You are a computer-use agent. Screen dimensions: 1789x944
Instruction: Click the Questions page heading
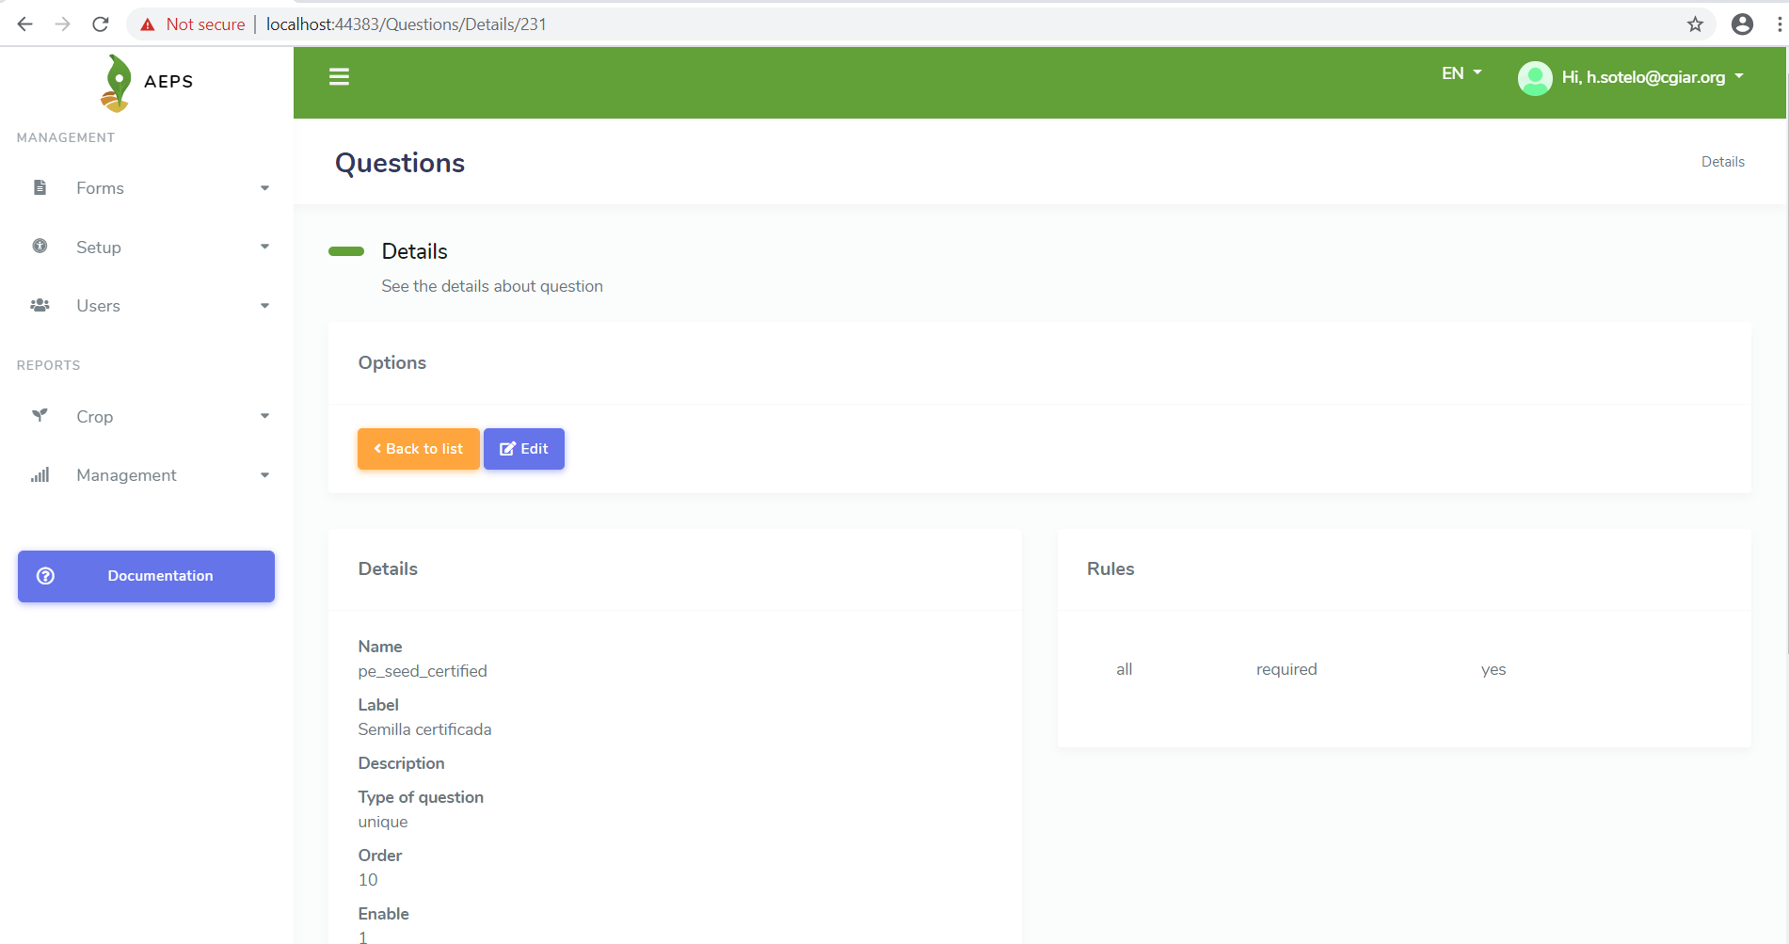pyautogui.click(x=400, y=163)
